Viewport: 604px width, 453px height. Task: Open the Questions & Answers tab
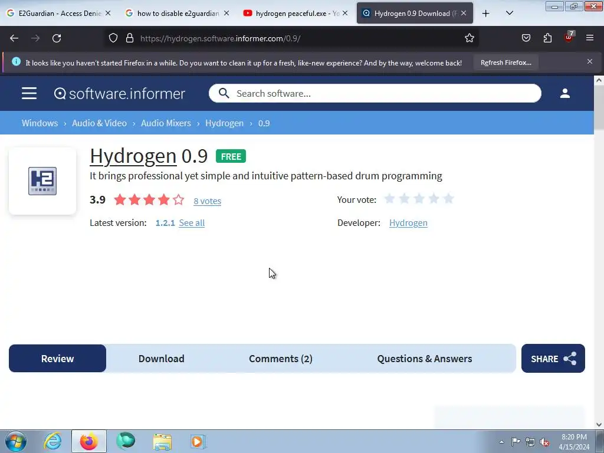click(425, 359)
